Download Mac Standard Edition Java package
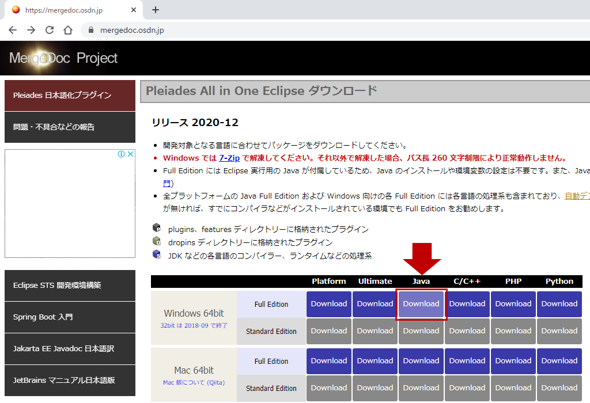 (421, 388)
